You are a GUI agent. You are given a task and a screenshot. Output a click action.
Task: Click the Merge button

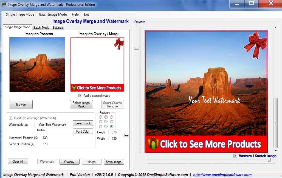(x=92, y=162)
